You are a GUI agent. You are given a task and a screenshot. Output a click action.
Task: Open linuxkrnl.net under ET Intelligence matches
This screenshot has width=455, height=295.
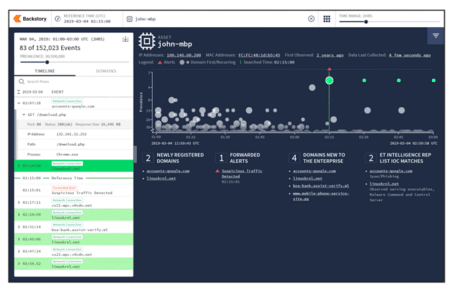pos(384,184)
